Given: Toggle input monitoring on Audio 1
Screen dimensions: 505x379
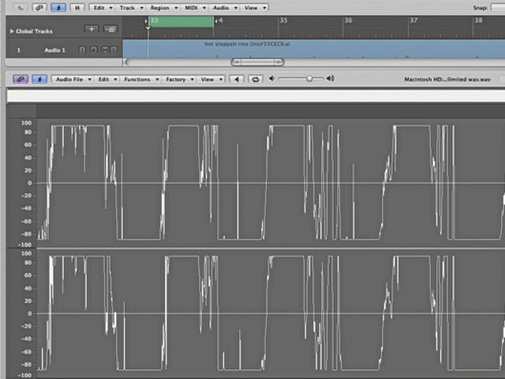Looking at the screenshot, I should [82, 50].
